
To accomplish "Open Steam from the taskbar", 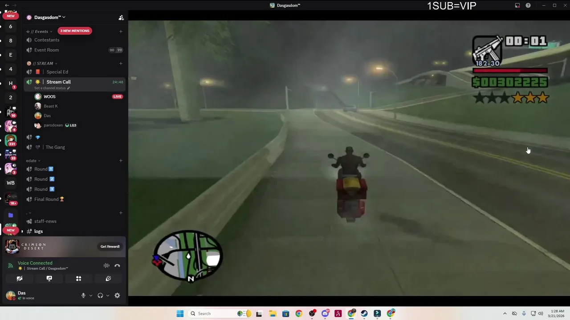I will click(364, 314).
